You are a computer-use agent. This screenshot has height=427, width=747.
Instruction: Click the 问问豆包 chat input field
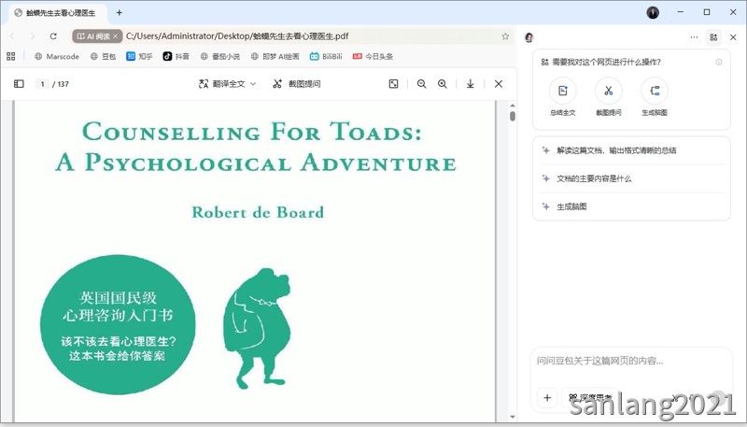click(x=631, y=361)
